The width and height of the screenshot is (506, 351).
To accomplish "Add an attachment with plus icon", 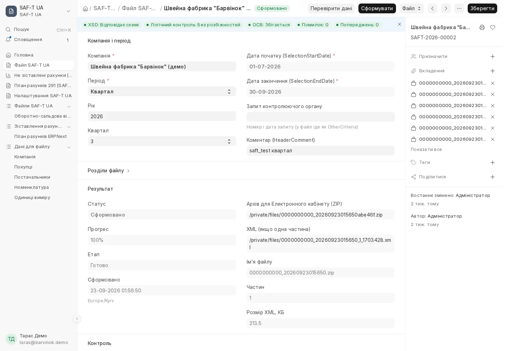I will tap(493, 71).
